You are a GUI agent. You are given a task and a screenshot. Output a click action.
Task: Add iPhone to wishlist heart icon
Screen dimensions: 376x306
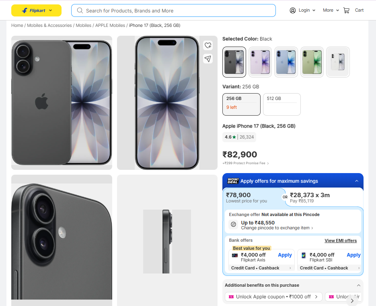tap(208, 45)
